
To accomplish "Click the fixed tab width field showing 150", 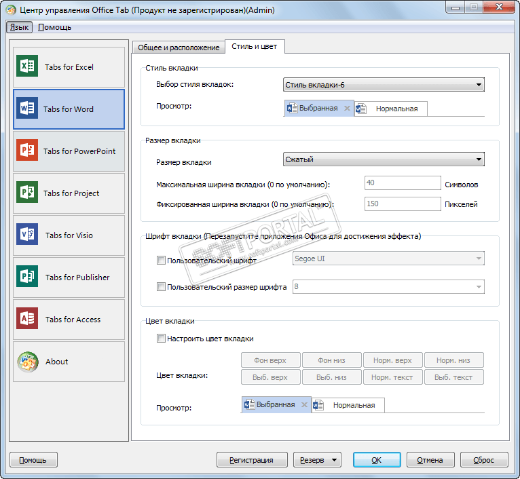I will point(403,204).
